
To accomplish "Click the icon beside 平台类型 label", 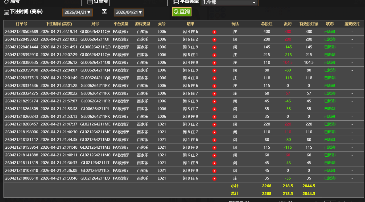I will click(176, 2).
